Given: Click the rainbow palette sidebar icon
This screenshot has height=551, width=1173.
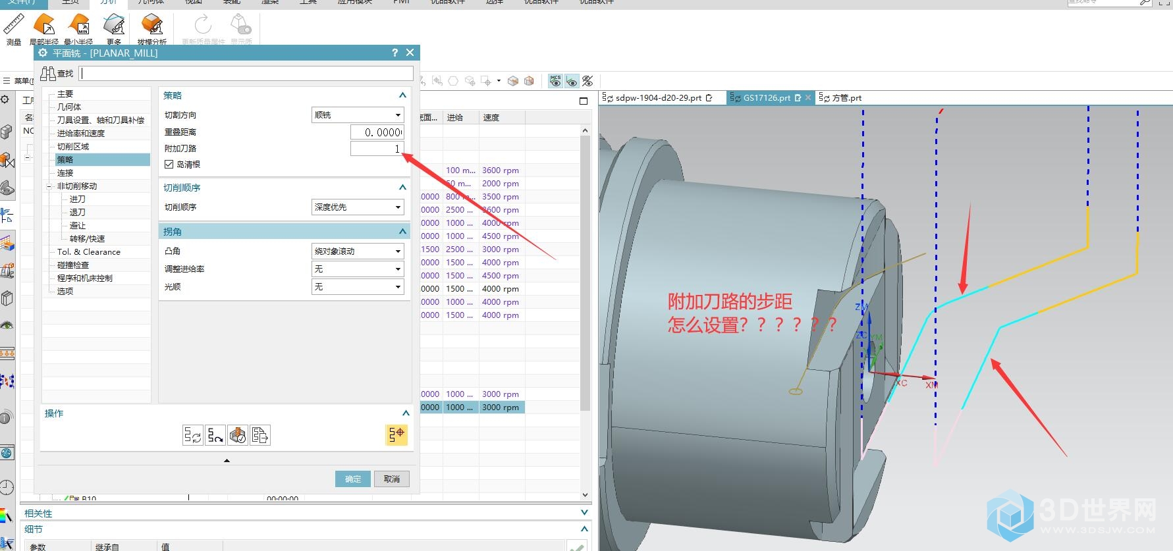Looking at the screenshot, I should click(x=7, y=515).
